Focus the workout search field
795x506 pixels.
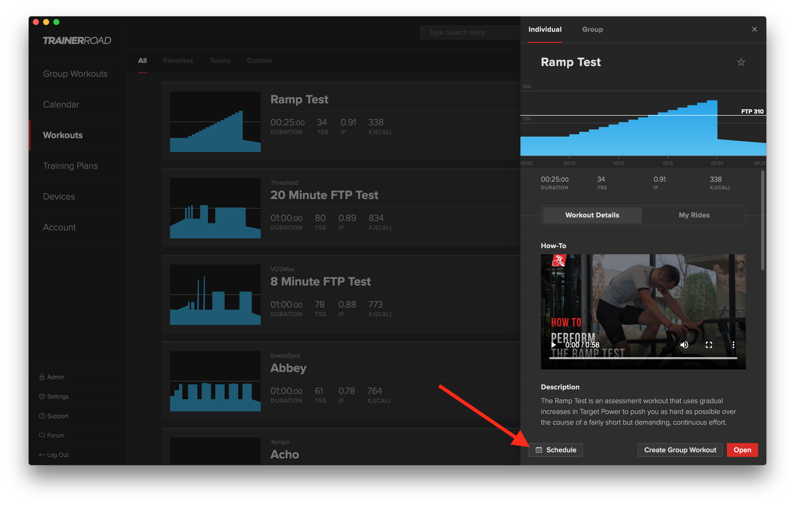(x=470, y=32)
